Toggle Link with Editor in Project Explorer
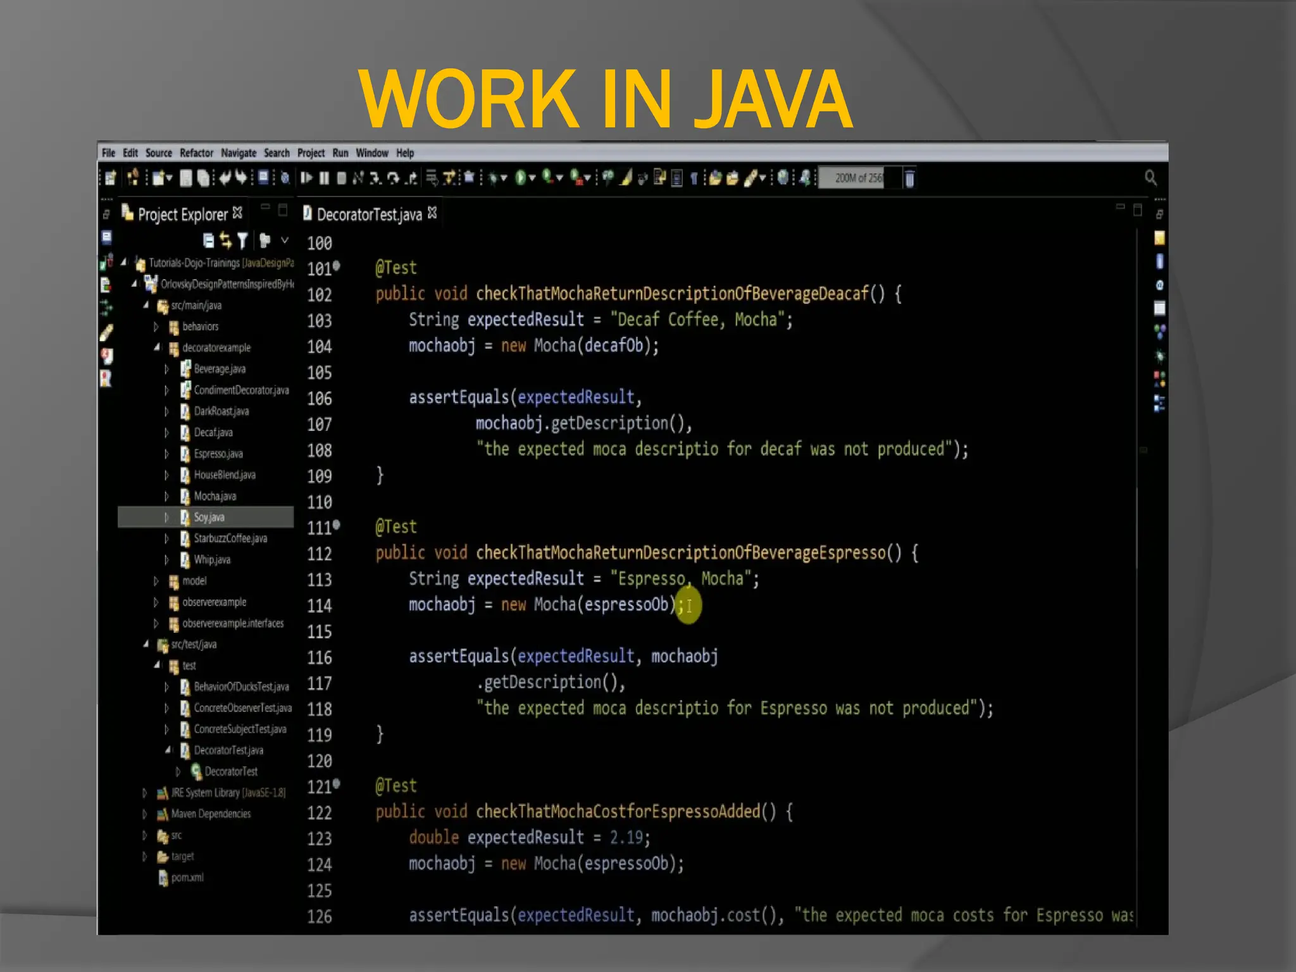 226,240
